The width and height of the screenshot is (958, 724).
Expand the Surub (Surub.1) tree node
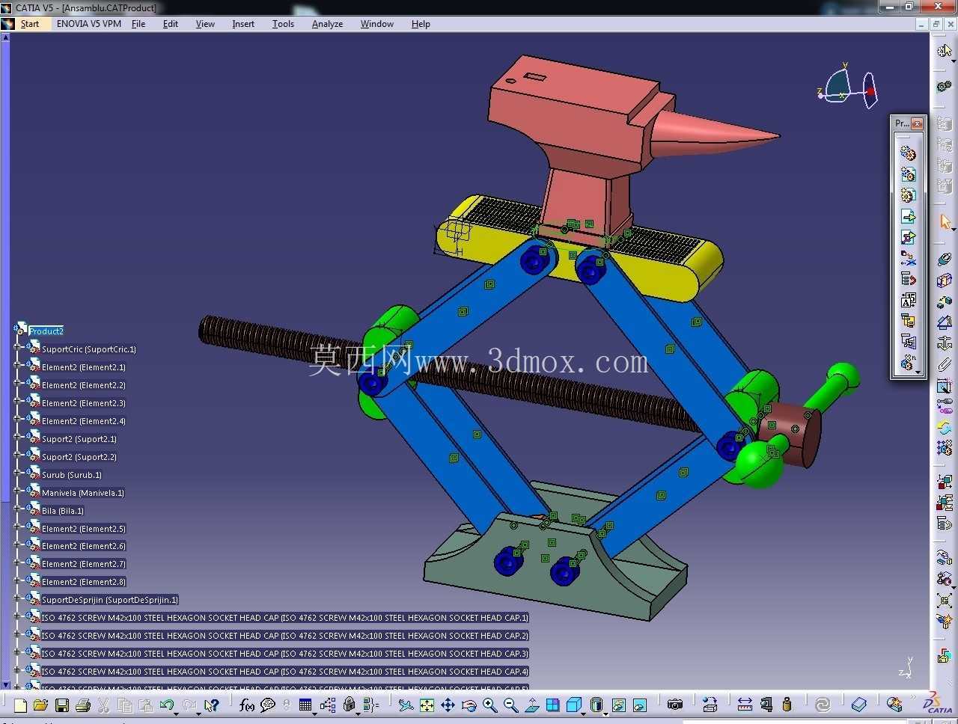[x=17, y=474]
